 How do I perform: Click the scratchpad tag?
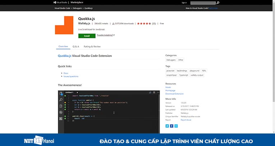(x=171, y=75)
